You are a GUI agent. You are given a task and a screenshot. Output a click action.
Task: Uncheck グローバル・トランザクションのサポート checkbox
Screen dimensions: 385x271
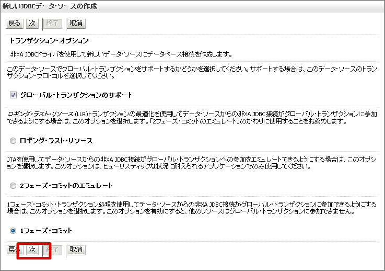pyautogui.click(x=13, y=95)
